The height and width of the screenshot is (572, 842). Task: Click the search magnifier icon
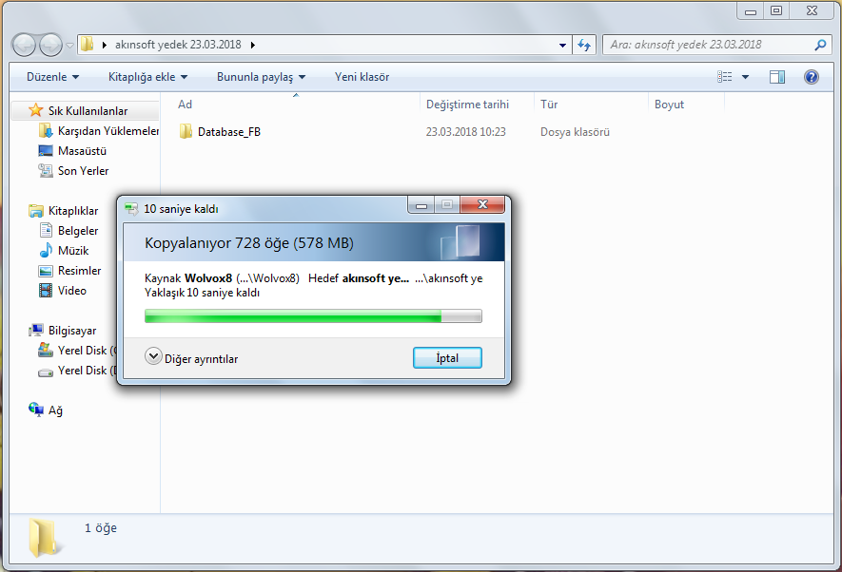(x=820, y=45)
